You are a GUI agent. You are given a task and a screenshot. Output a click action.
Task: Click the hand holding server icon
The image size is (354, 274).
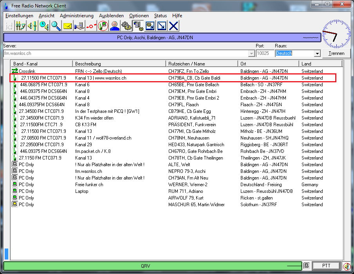tap(79, 26)
